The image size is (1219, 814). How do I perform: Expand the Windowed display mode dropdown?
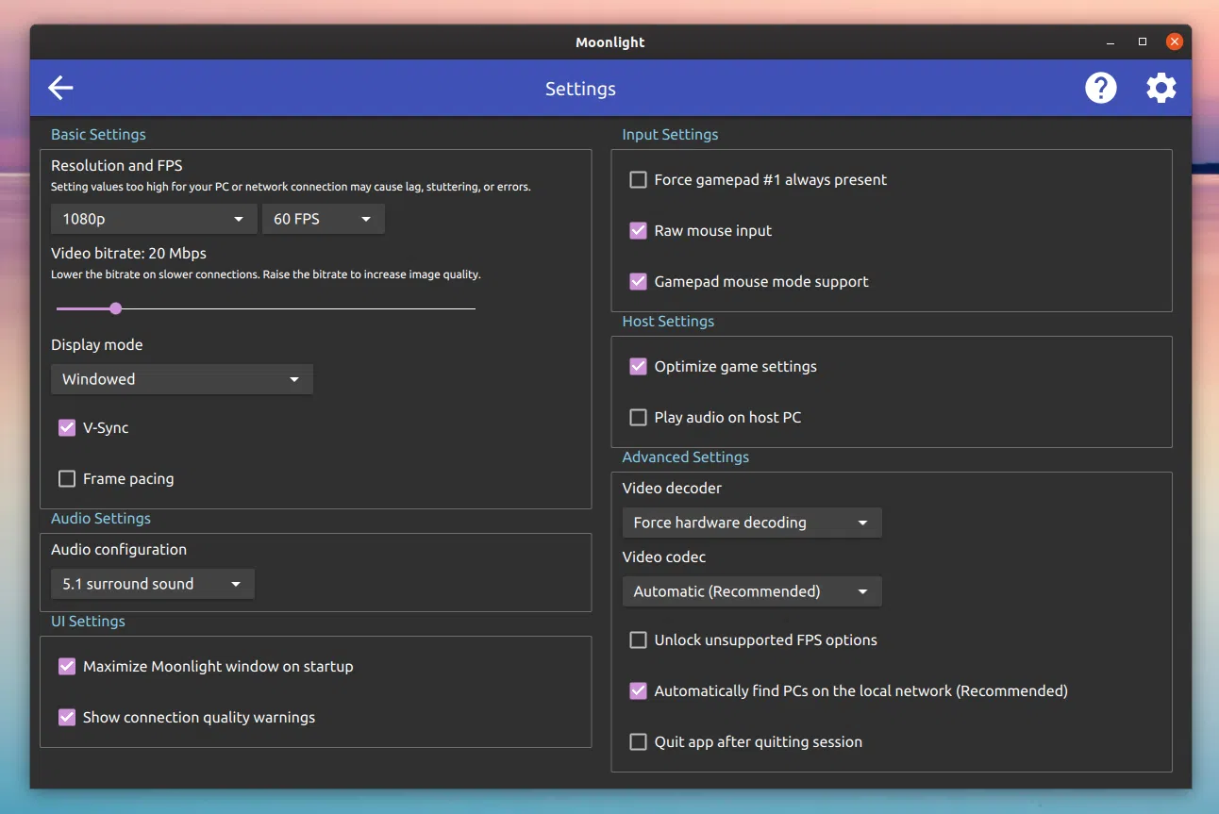[x=181, y=379]
